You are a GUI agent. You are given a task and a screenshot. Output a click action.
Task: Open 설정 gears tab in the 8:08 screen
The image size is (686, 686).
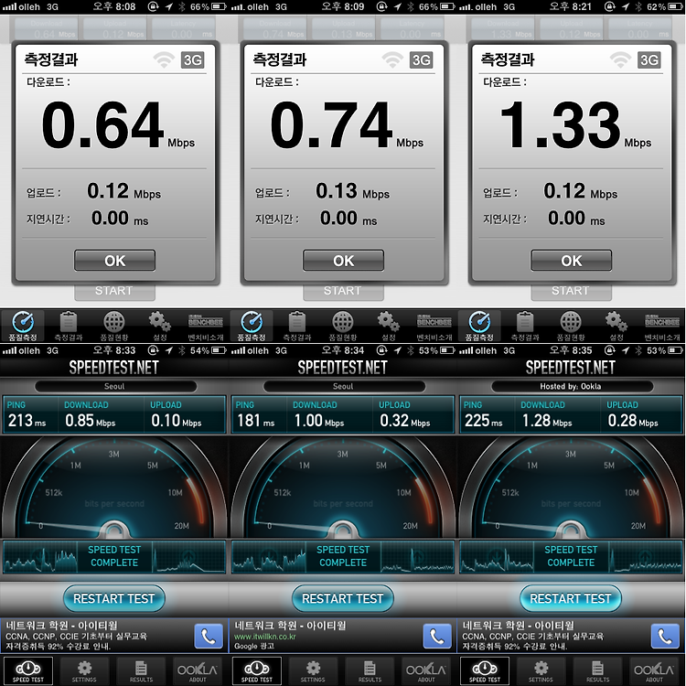160,326
